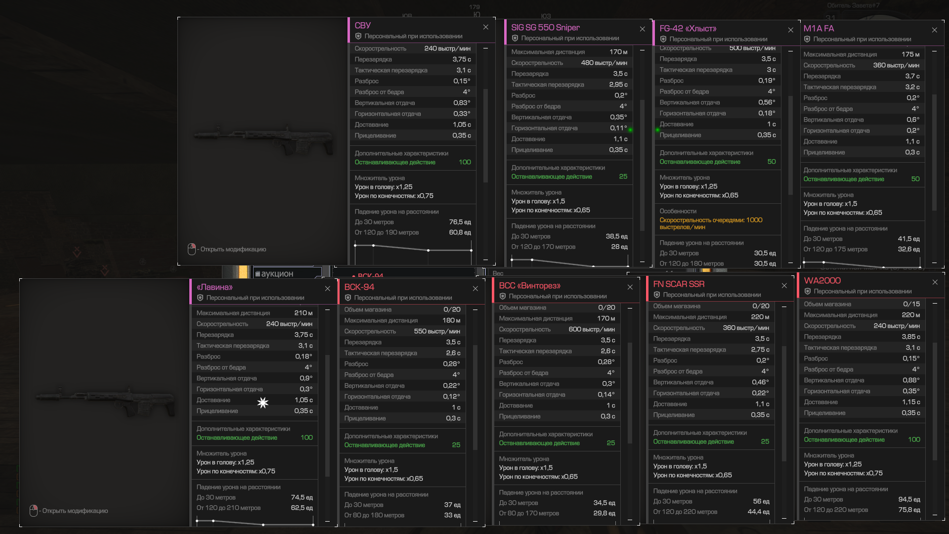The height and width of the screenshot is (534, 949).
Task: Close the FN SCAR SSR panel
Action: click(x=784, y=286)
